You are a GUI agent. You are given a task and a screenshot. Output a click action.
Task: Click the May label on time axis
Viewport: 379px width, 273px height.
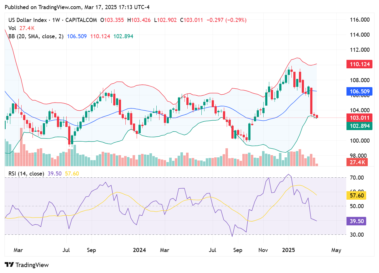tap(336, 250)
